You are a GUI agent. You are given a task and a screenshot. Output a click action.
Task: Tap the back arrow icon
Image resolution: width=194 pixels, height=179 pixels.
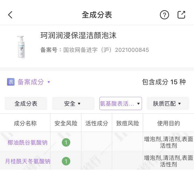pos(10,15)
